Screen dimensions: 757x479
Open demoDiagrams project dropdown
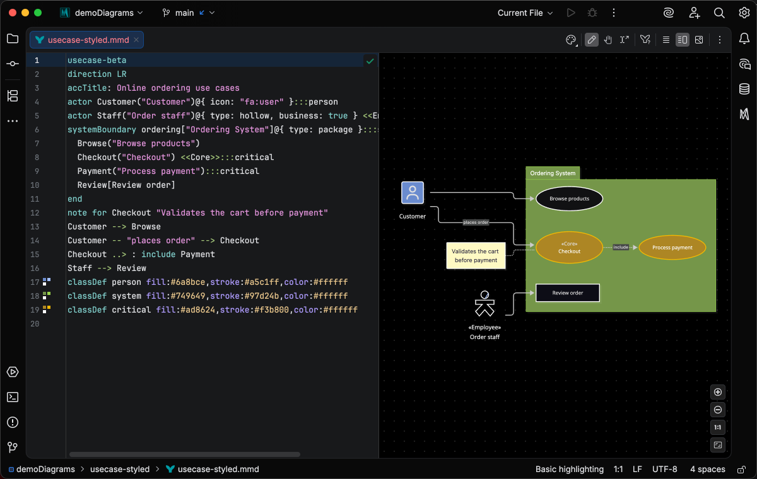pos(102,13)
